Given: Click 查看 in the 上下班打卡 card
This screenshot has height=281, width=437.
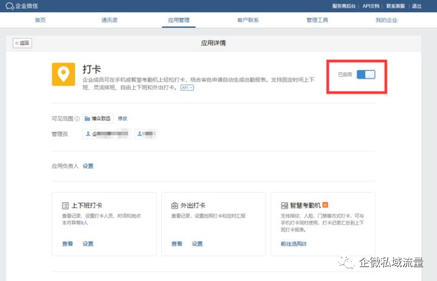Looking at the screenshot, I should coord(67,244).
